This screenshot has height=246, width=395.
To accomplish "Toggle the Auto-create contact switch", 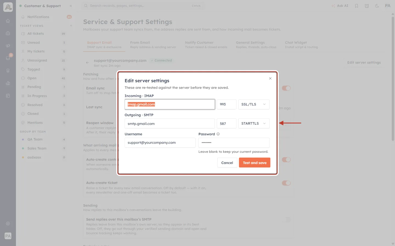I will (286, 160).
